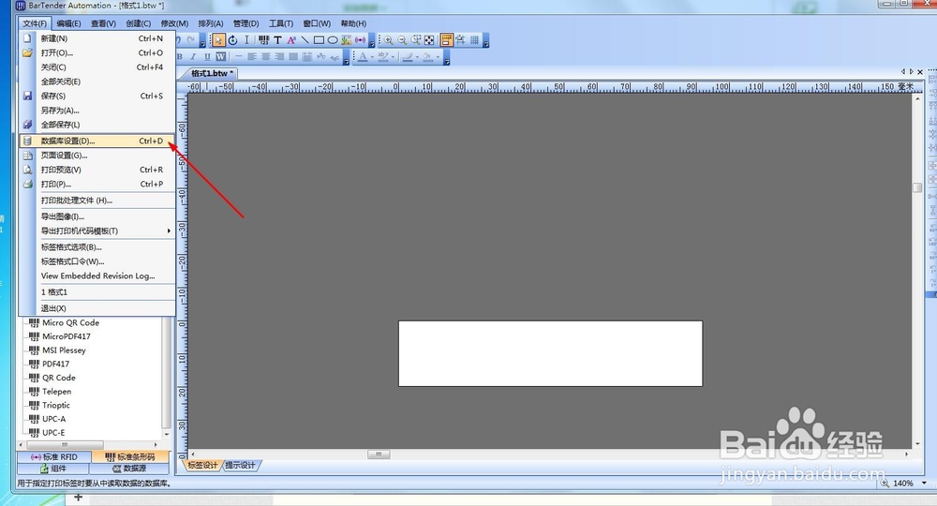
Task: Choose 保存(S) from file menu
Action: point(97,96)
